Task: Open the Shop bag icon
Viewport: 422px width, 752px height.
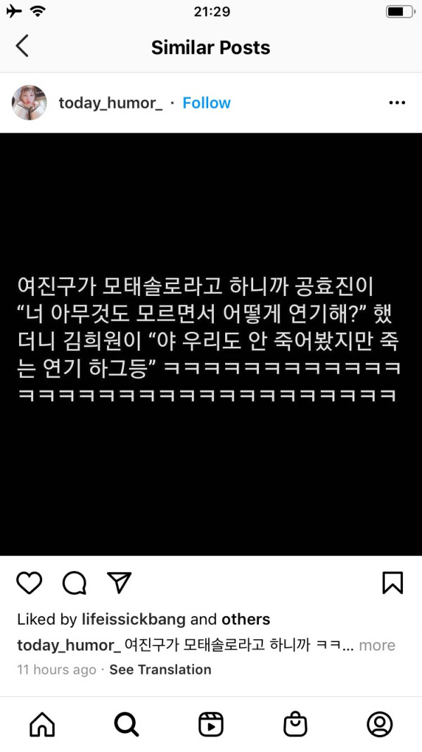Action: [295, 725]
